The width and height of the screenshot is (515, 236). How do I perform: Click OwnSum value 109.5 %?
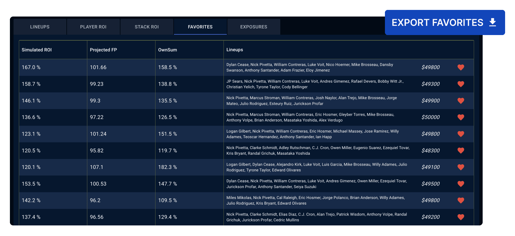pos(167,200)
